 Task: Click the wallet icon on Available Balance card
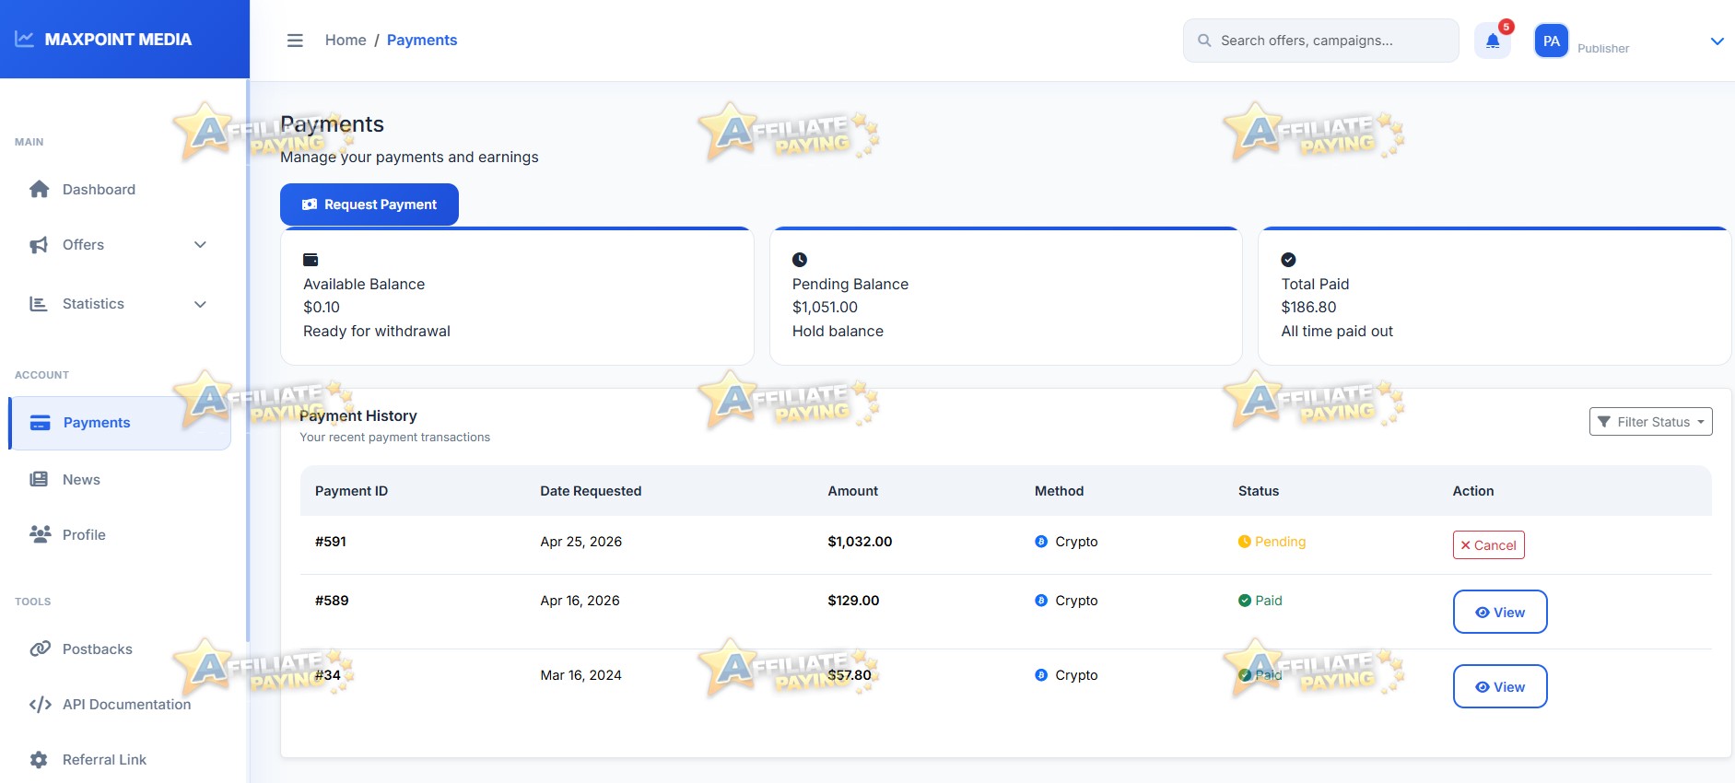[311, 260]
